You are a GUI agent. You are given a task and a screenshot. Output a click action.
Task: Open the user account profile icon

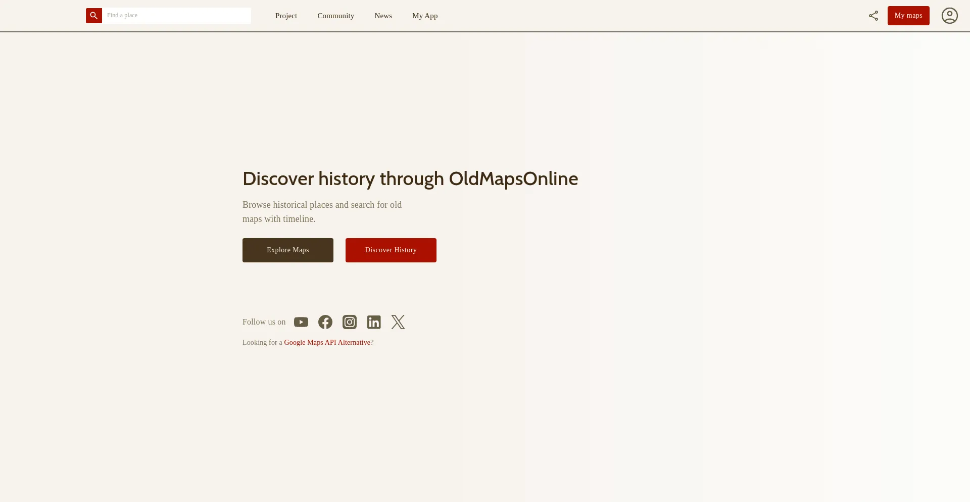950,16
